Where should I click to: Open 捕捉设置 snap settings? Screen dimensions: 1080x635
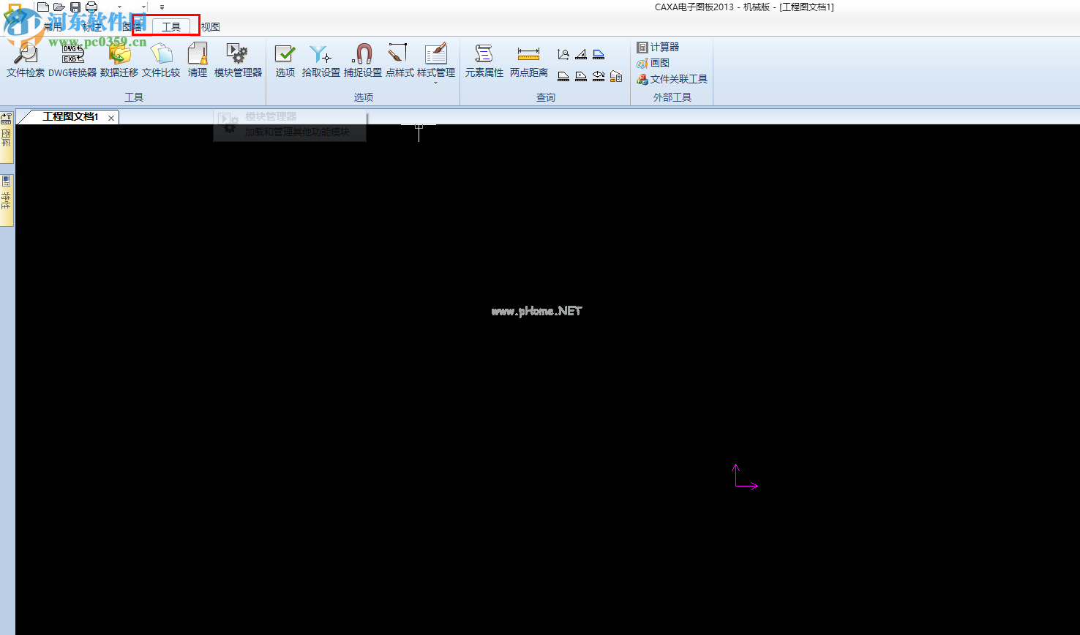[x=363, y=60]
